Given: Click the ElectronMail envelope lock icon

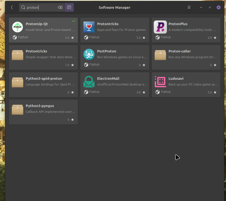Looking at the screenshot, I should pyautogui.click(x=89, y=82).
